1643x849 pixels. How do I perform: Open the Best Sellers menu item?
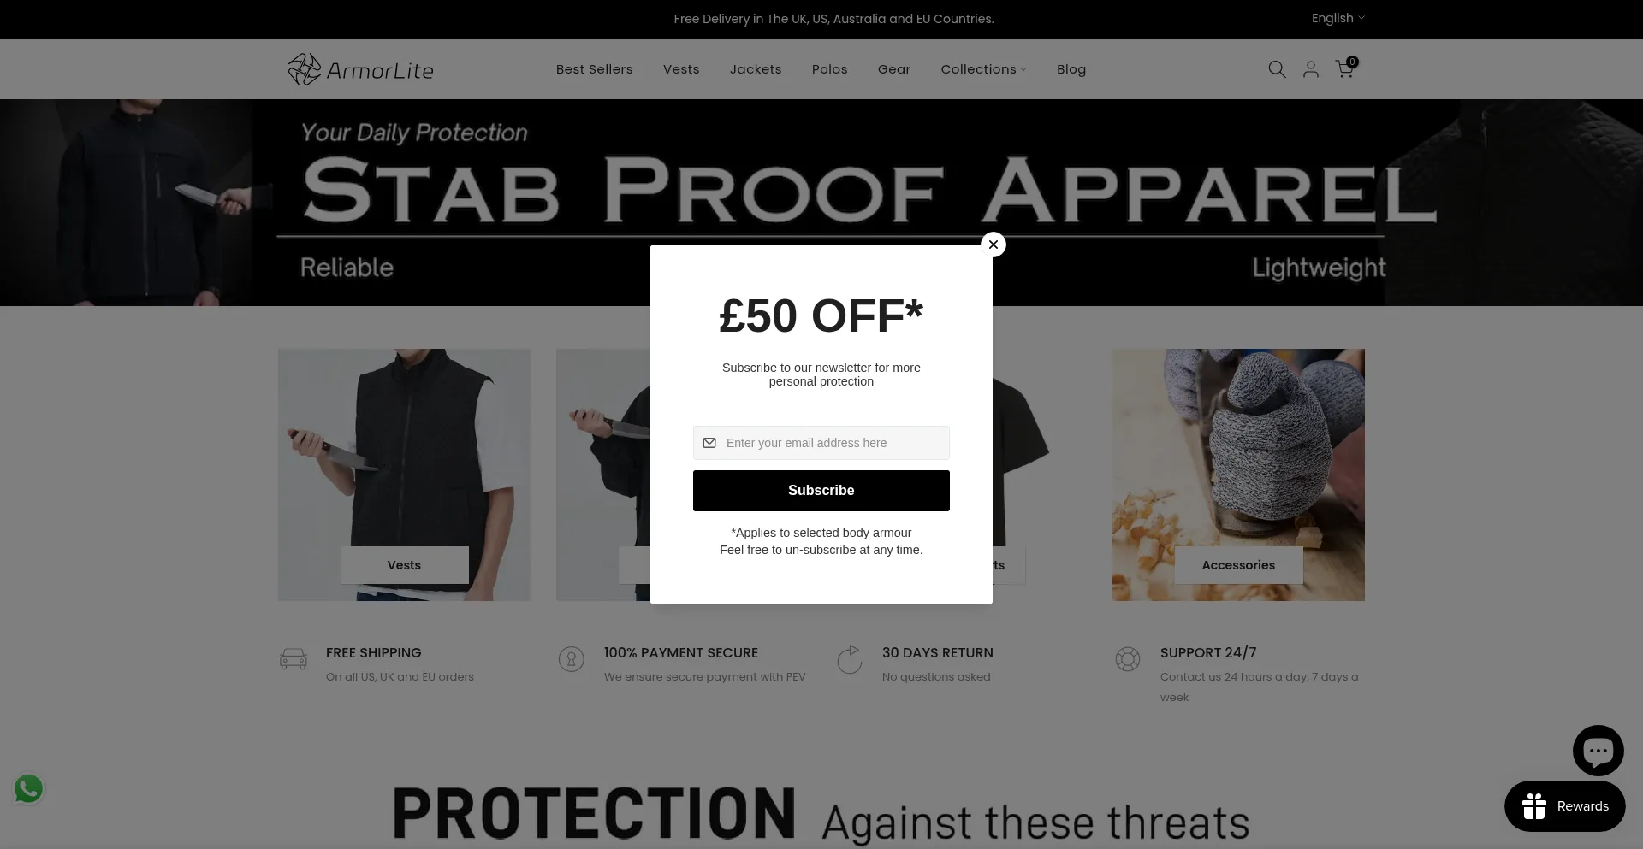coord(594,69)
